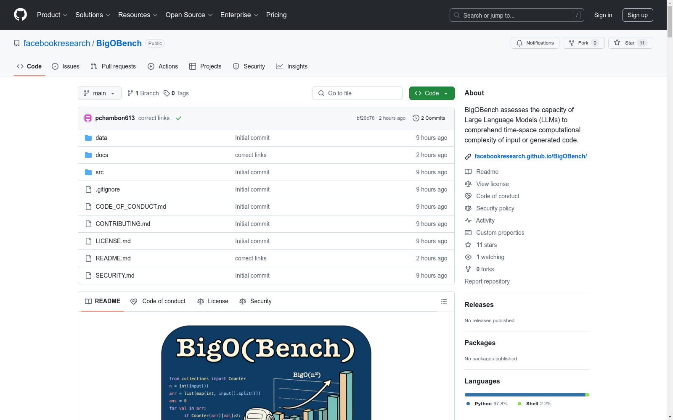Open the Issues tab
This screenshot has width=673, height=420.
coord(66,66)
